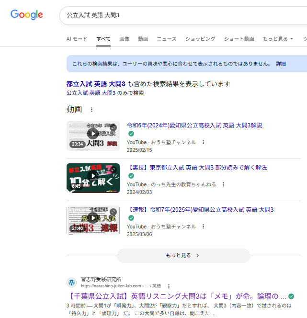Switch to the ニュース tab
The image size is (307, 318).
(166, 39)
